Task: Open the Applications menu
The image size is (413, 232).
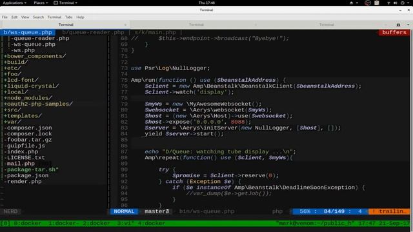Action: coord(14,3)
